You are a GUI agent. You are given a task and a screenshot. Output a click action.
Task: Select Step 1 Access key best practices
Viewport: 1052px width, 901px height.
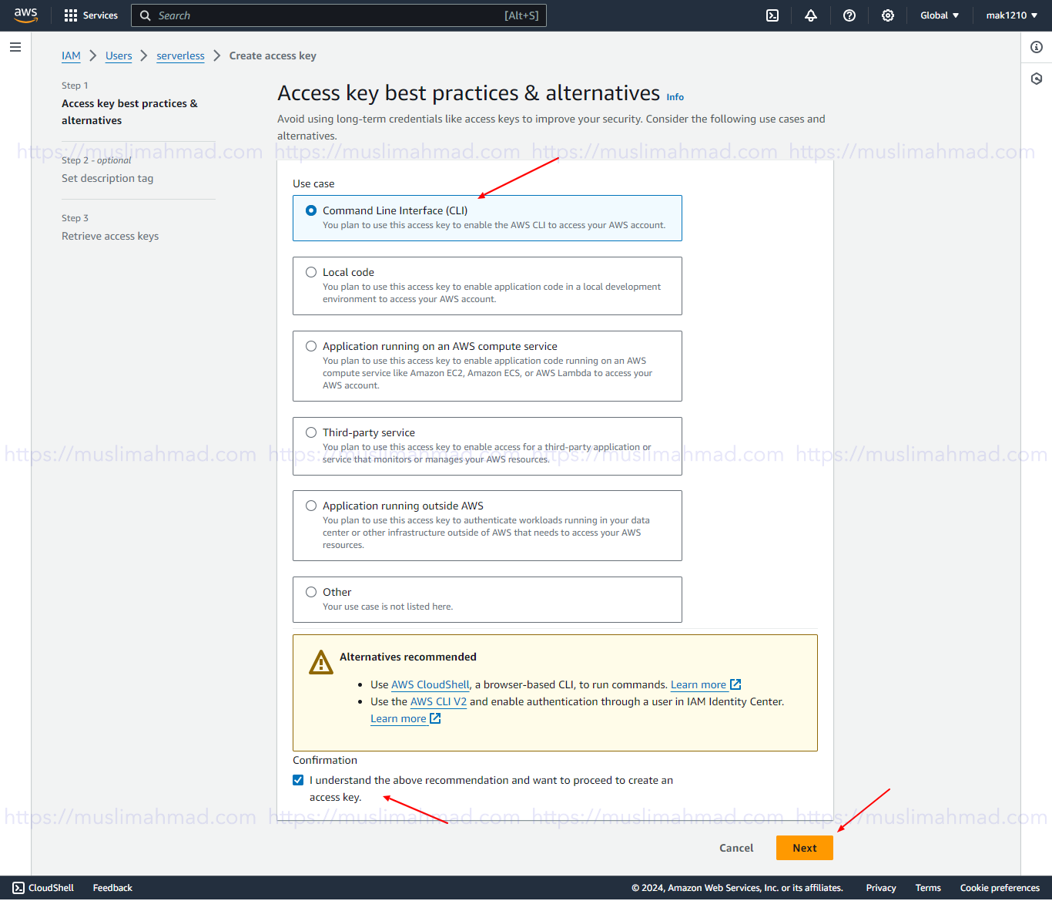point(129,112)
